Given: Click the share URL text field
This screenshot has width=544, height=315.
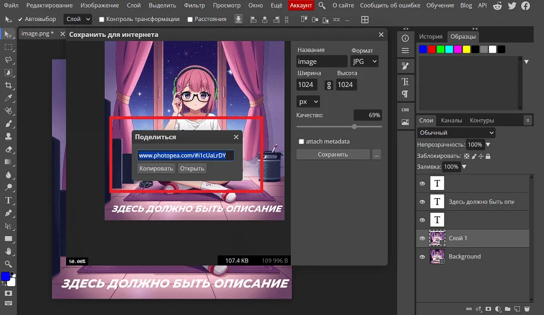Looking at the screenshot, I should [185, 155].
